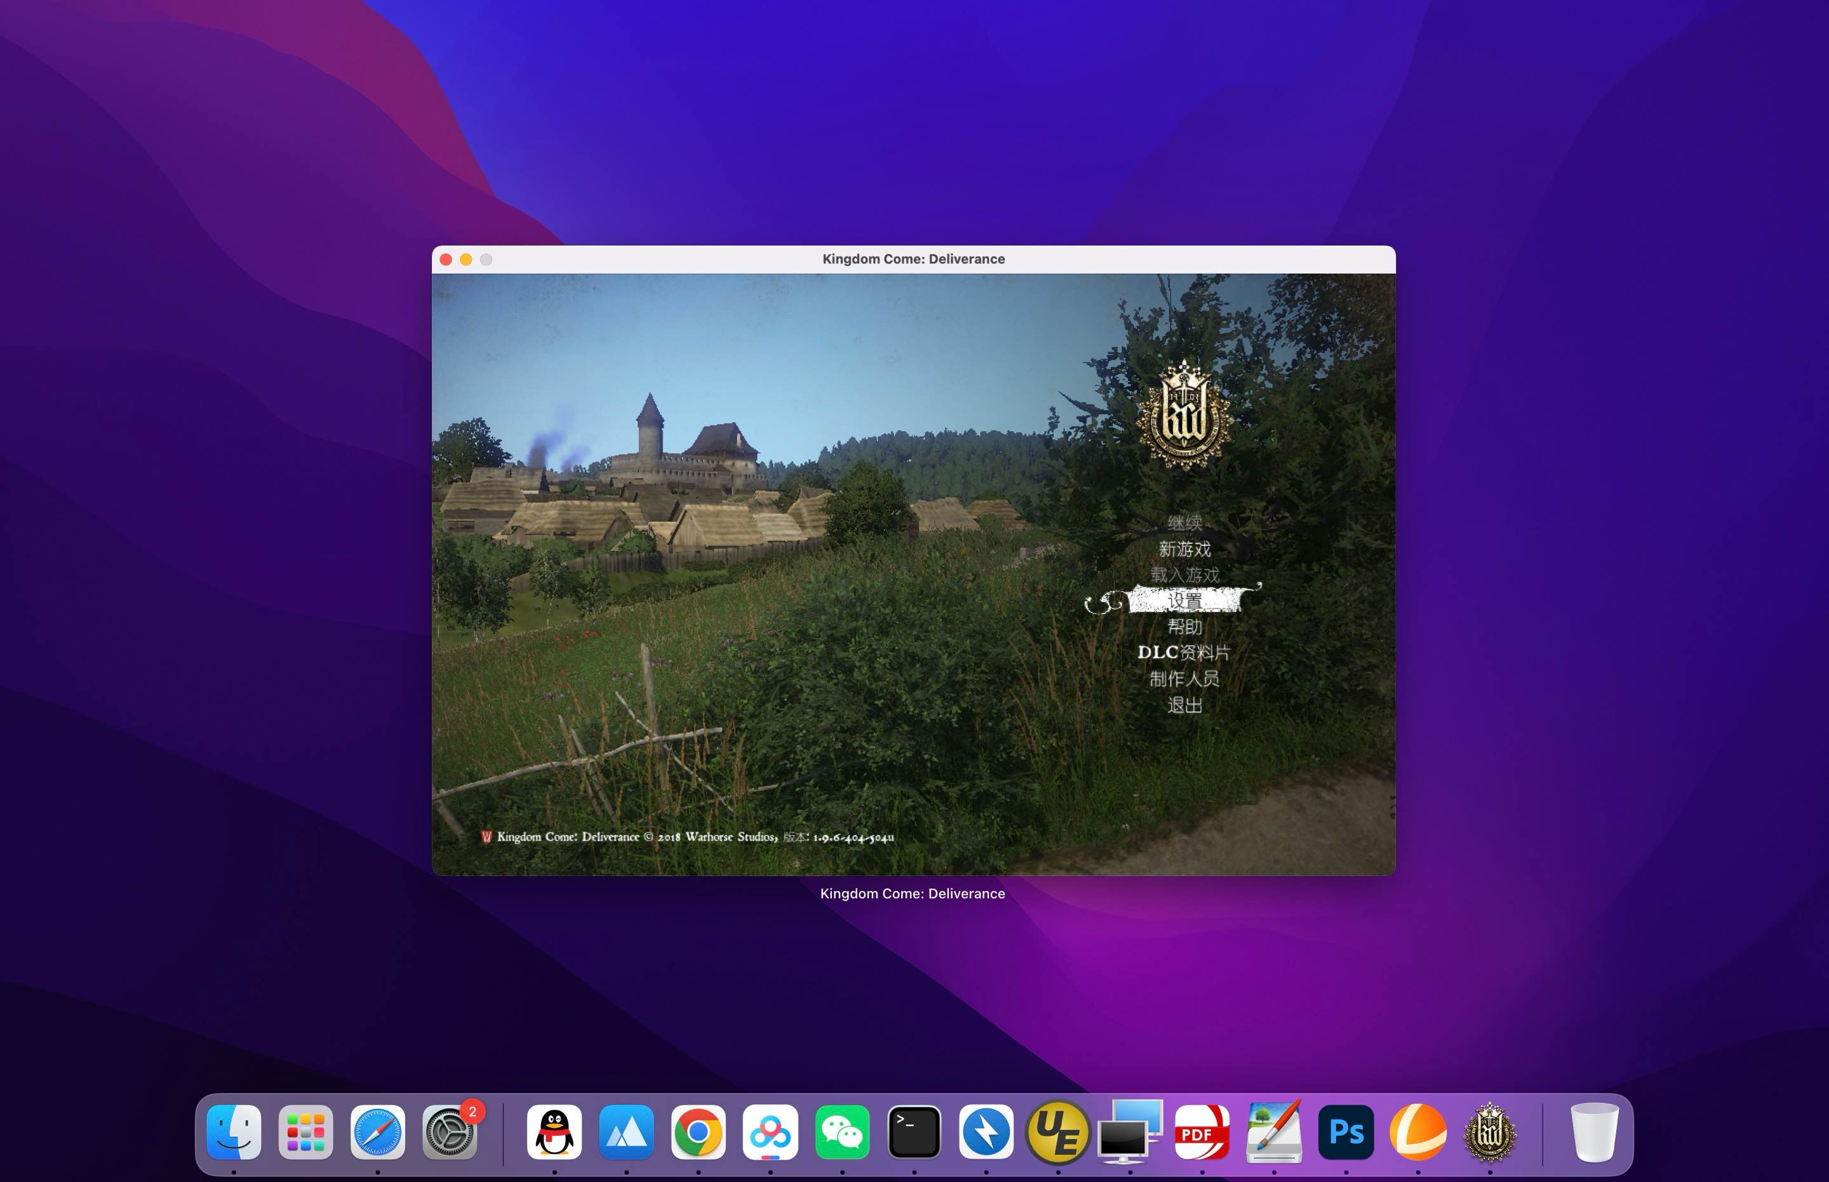Open System Preferences with badge 2

[450, 1131]
